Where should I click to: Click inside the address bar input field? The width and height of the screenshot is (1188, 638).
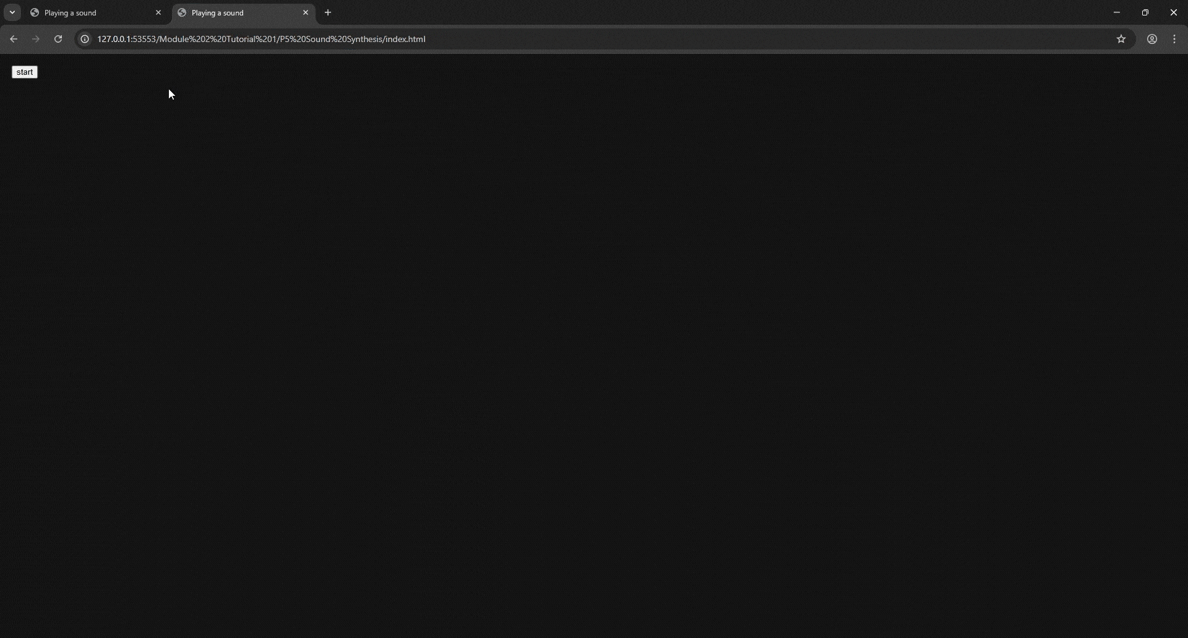(557, 38)
